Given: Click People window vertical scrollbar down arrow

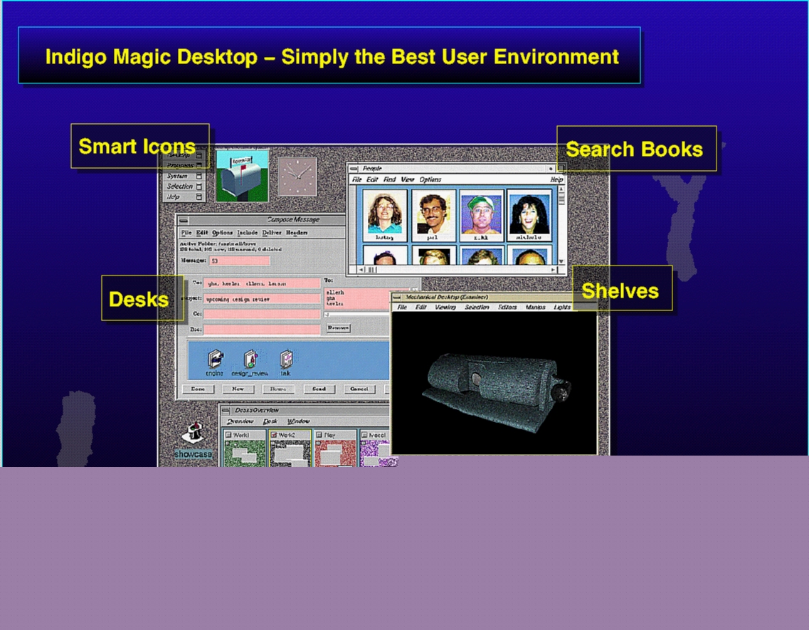Looking at the screenshot, I should click(x=561, y=261).
